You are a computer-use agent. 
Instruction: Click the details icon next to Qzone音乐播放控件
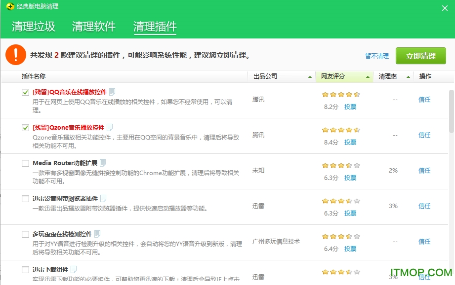coord(110,127)
